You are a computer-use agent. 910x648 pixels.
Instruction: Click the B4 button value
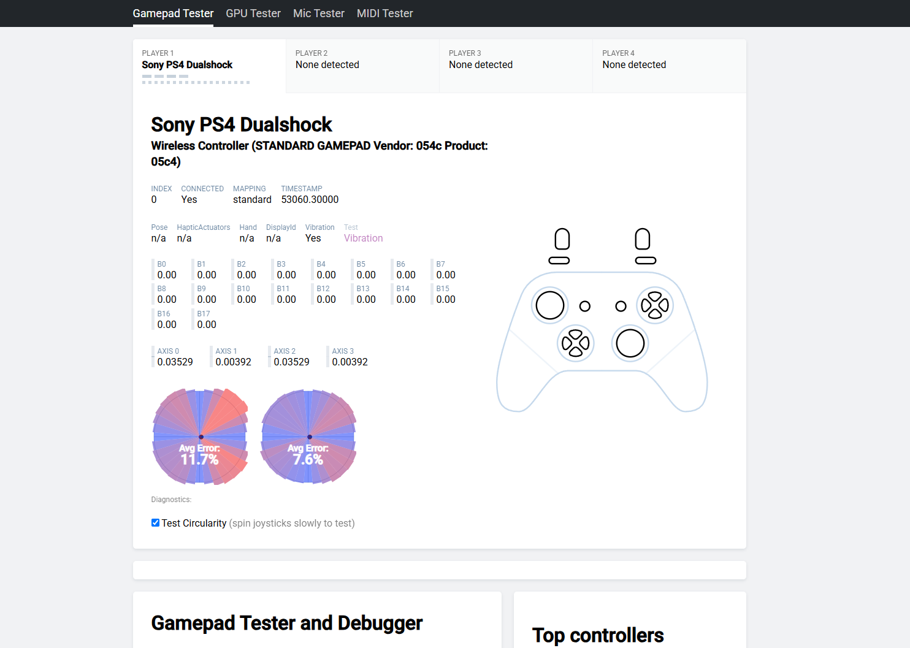point(326,275)
